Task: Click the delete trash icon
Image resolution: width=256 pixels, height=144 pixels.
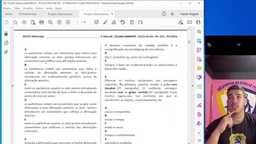Action: 132,22
